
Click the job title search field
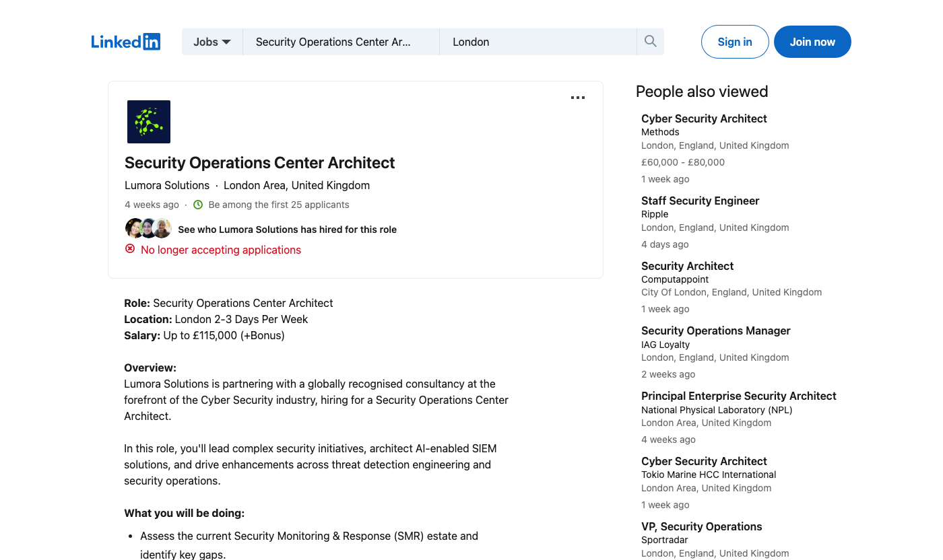341,42
